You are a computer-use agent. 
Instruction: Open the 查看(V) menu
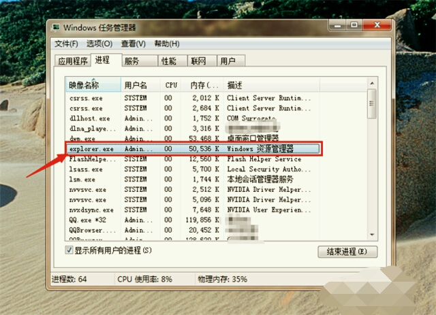[x=134, y=44]
